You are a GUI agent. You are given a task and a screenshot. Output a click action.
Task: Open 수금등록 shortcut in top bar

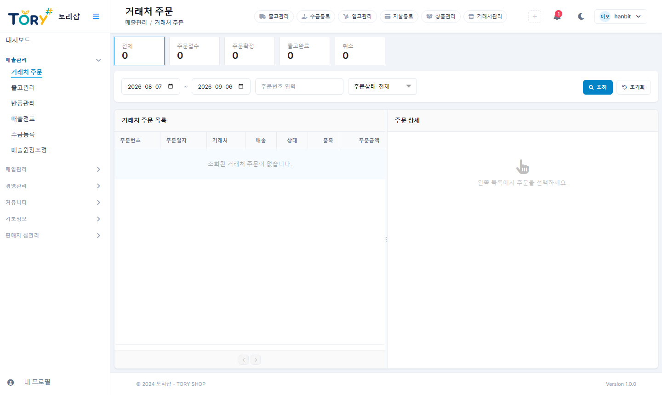coord(316,16)
